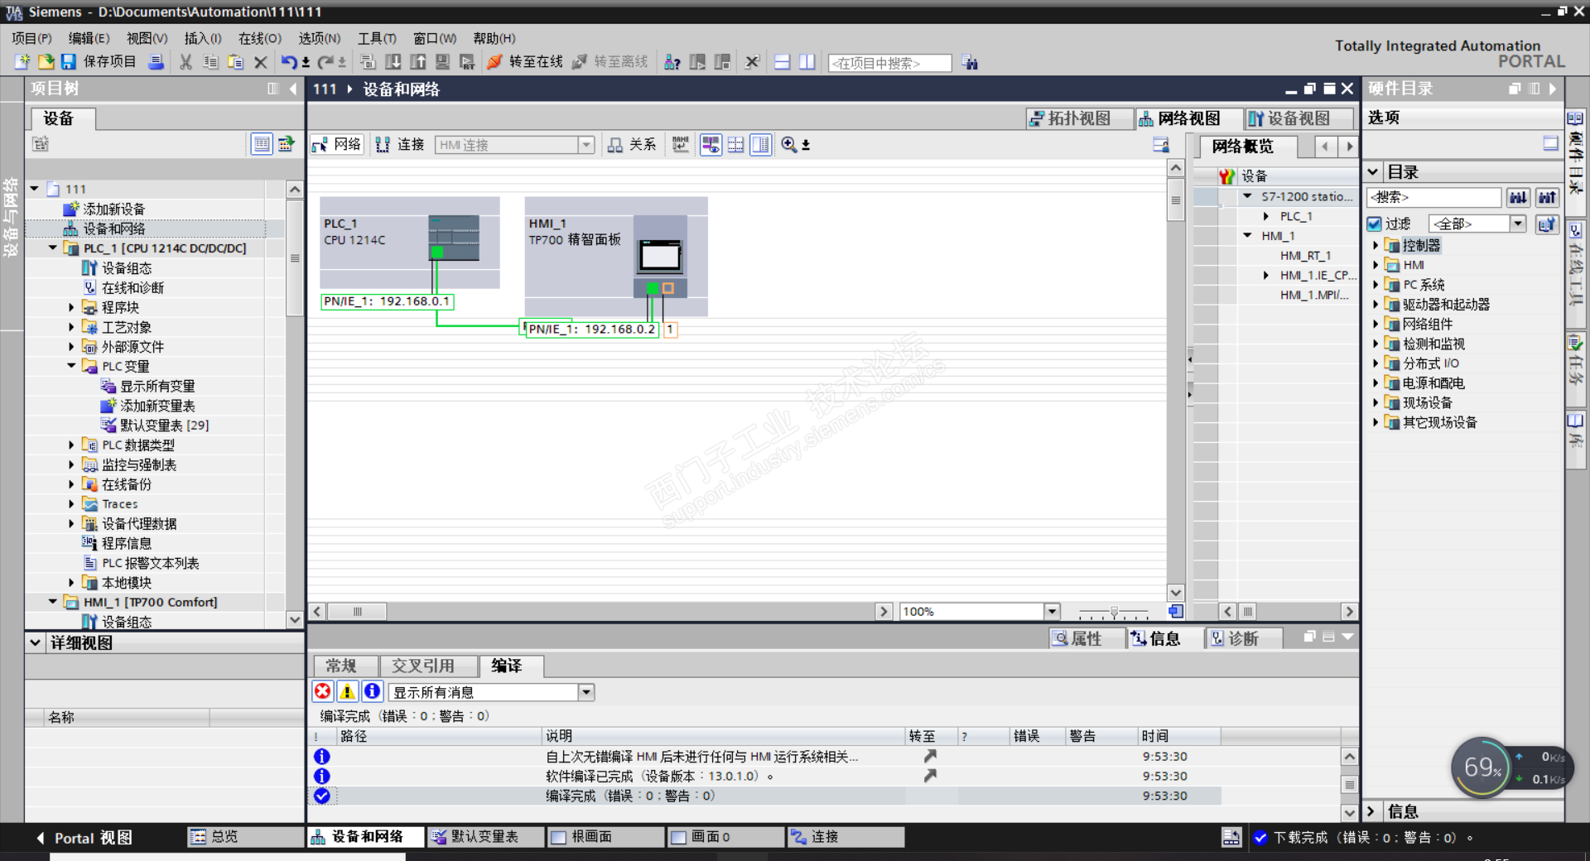The image size is (1590, 861).
Task: Open the HMI 连接 connection type dropdown
Action: 586,145
